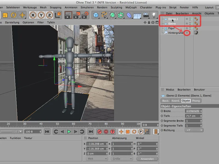Jump to the end of the animation
The height and width of the screenshot is (164, 219).
click(91, 131)
